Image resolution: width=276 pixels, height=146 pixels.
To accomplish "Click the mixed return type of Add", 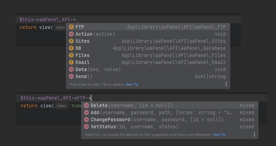I will (247, 112).
